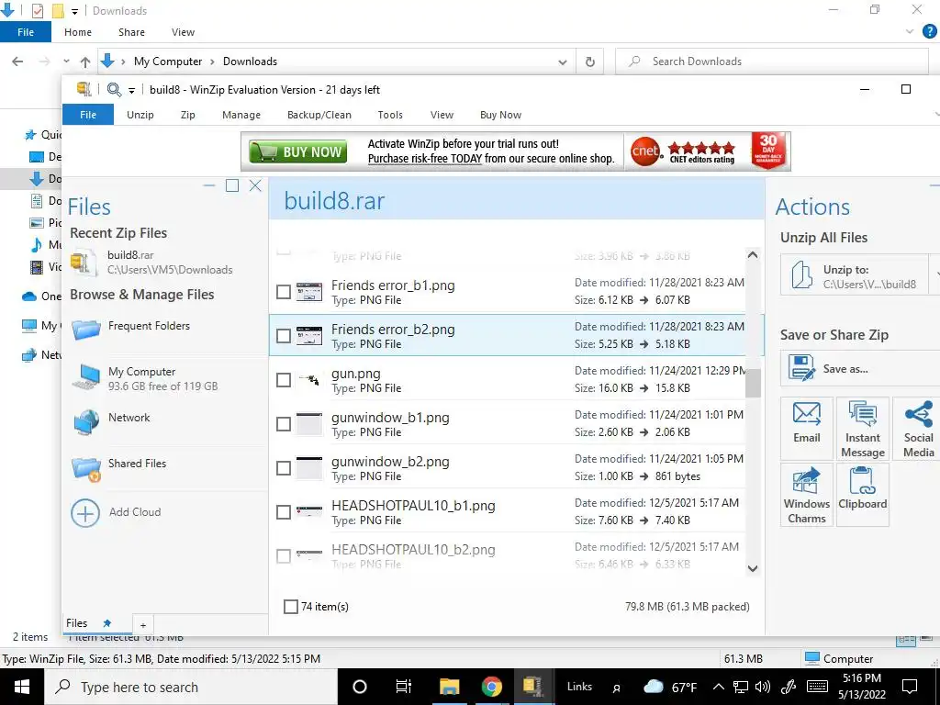The image size is (940, 705).
Task: Check the HEADSHOTPAUL10_b1.png checkbox
Action: 283,512
